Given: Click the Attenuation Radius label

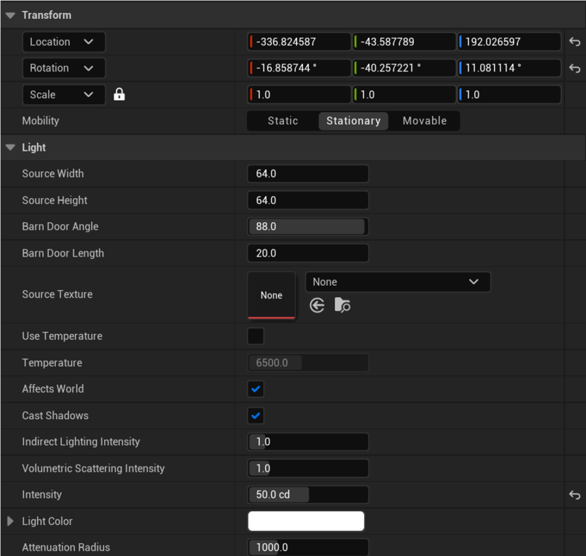Looking at the screenshot, I should tap(66, 547).
